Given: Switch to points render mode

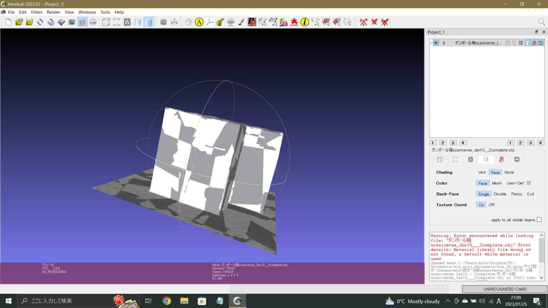Looking at the screenshot, I should (x=116, y=22).
